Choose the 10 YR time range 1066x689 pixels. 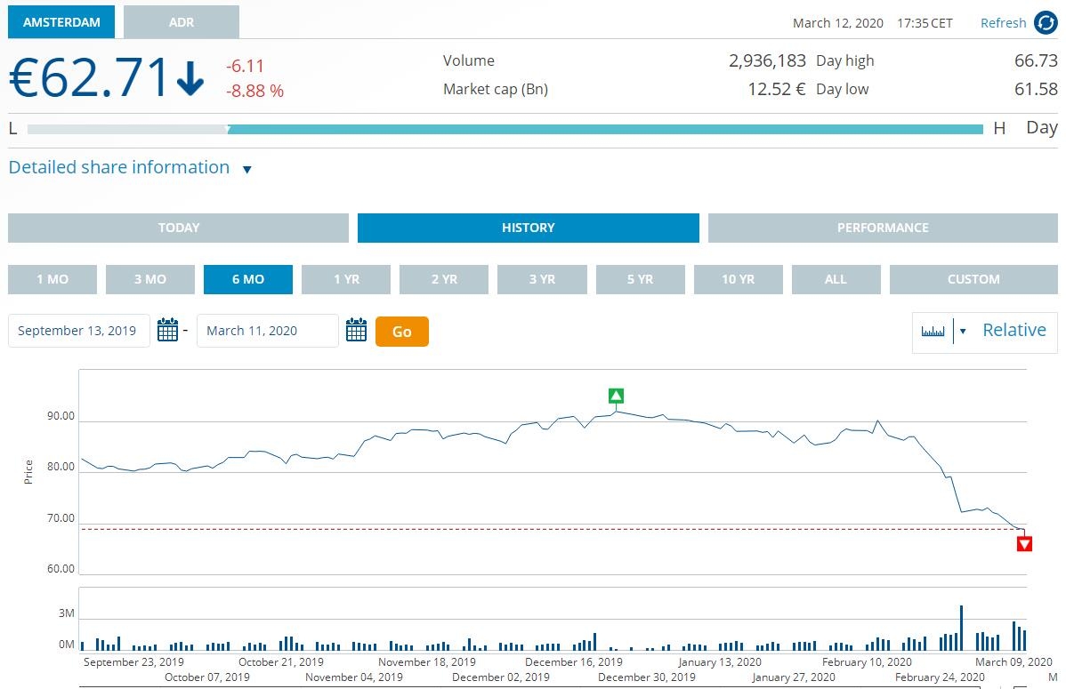click(x=738, y=279)
